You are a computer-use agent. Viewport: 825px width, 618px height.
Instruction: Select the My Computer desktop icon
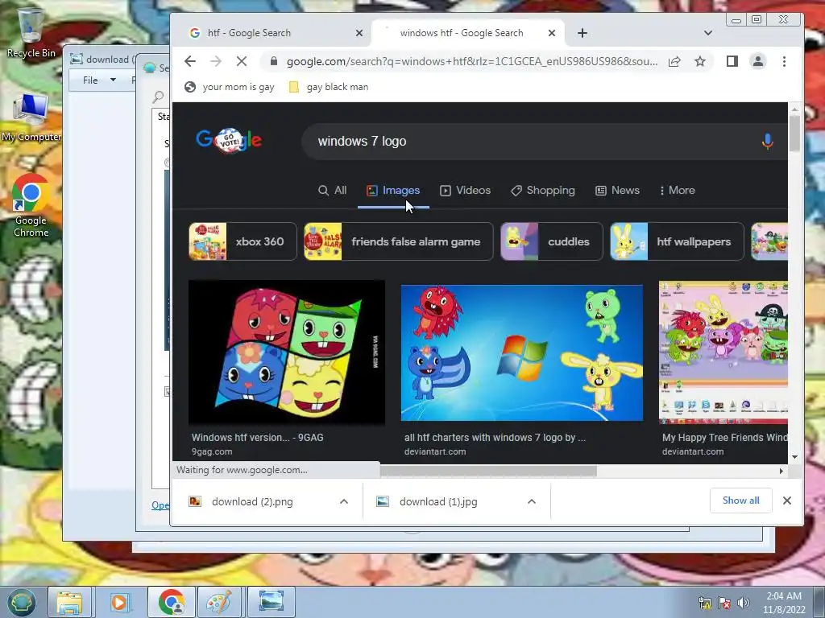click(x=31, y=117)
